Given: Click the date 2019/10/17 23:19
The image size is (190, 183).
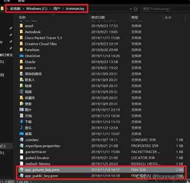Looking at the screenshot, I should point(105,110).
